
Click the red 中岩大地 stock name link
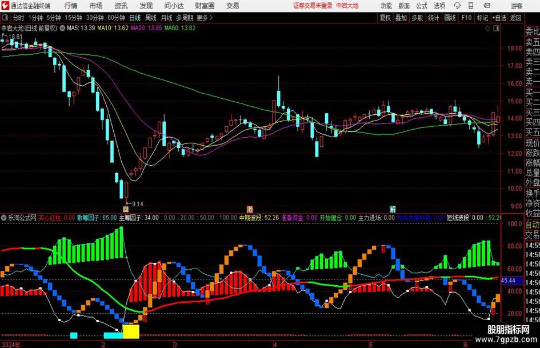coord(347,6)
